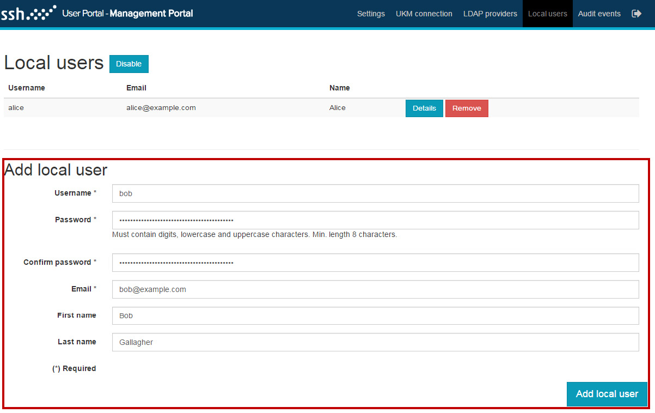Select the Last name field with Gallagher

[375, 342]
